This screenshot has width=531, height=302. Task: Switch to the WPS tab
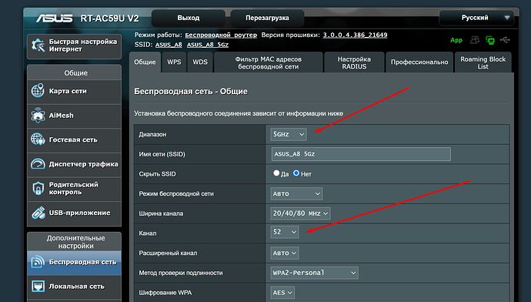174,62
